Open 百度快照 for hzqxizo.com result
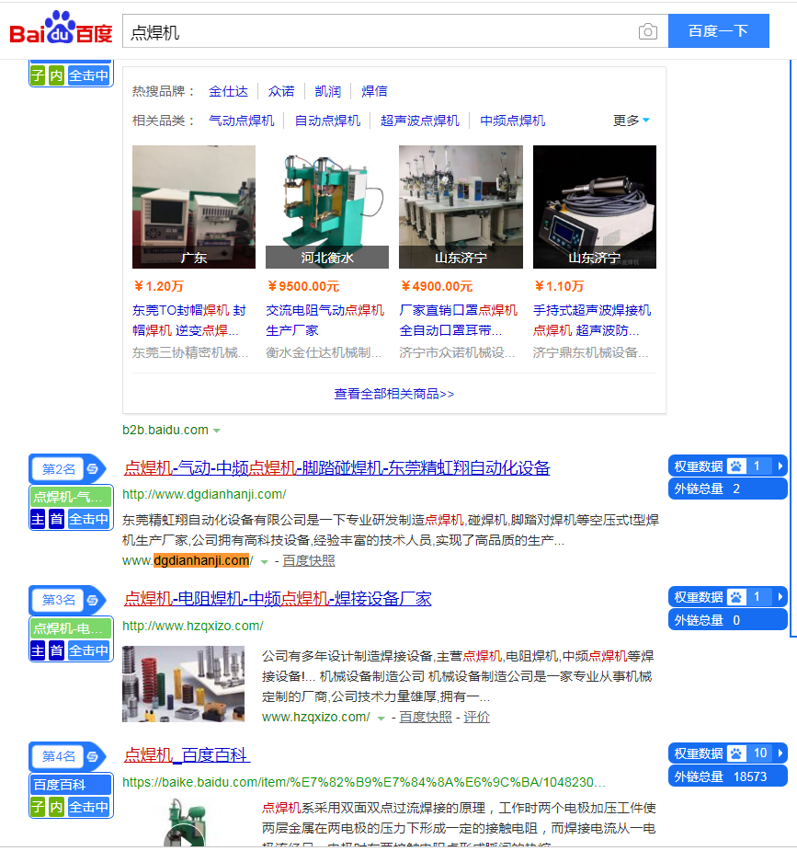This screenshot has height=851, width=797. point(426,717)
